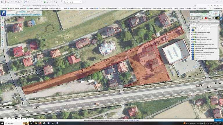
Task: Open the YouTube icon in map toolbar
Action: click(208, 18)
